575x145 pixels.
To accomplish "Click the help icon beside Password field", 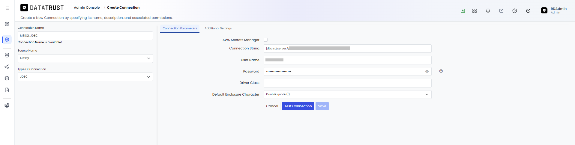I will pos(441,71).
